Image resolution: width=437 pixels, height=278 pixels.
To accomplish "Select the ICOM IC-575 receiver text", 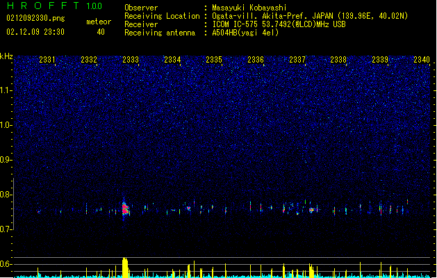I will click(279, 24).
